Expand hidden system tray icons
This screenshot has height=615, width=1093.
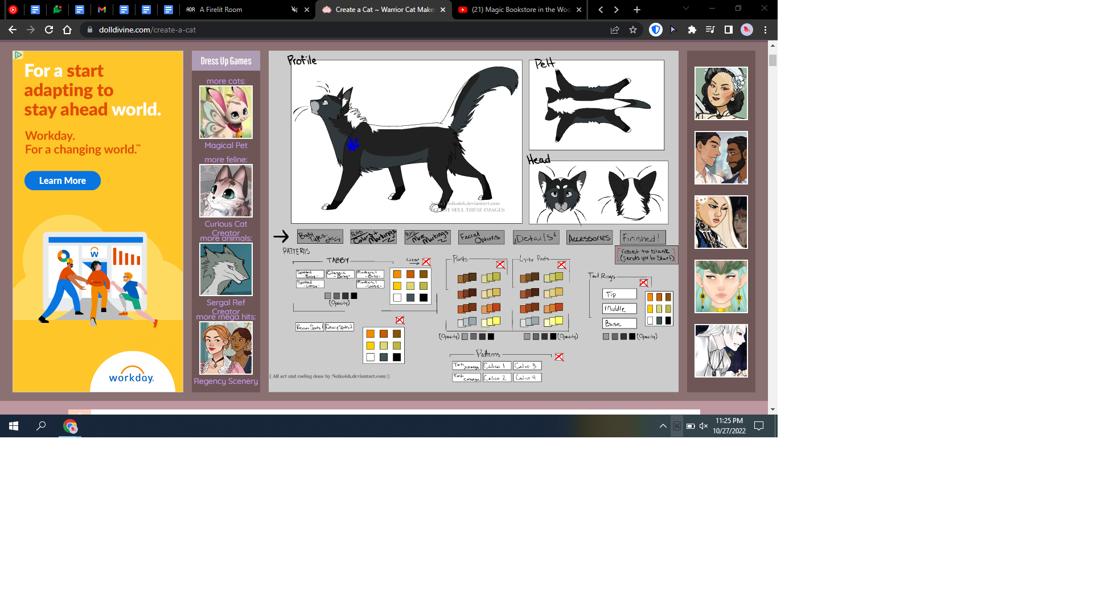663,426
